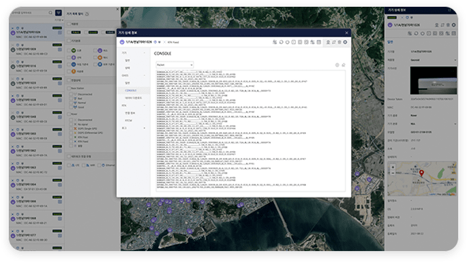Zoom in on the mini map

coord(393,167)
